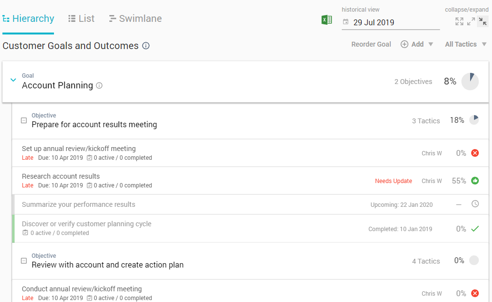Click the Reorder Goal button
492x302 pixels.
tap(371, 44)
